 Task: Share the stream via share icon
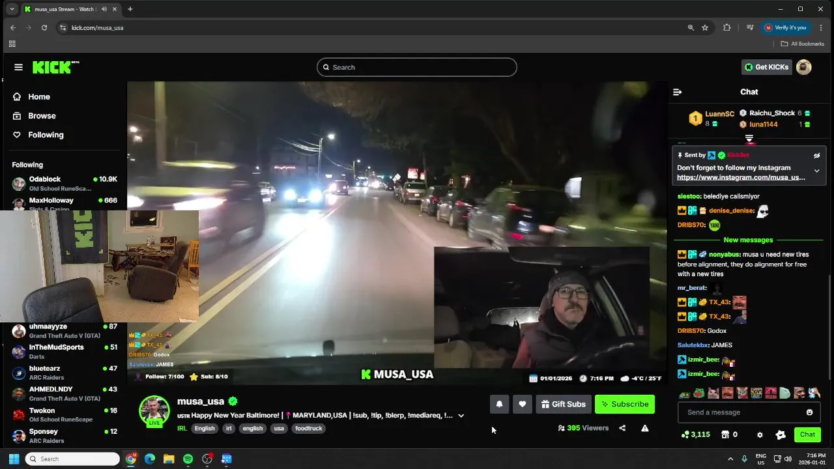point(622,428)
